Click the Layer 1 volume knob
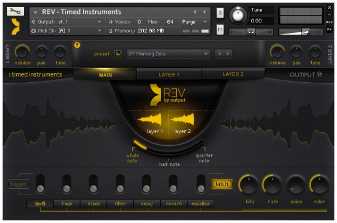 22,52
